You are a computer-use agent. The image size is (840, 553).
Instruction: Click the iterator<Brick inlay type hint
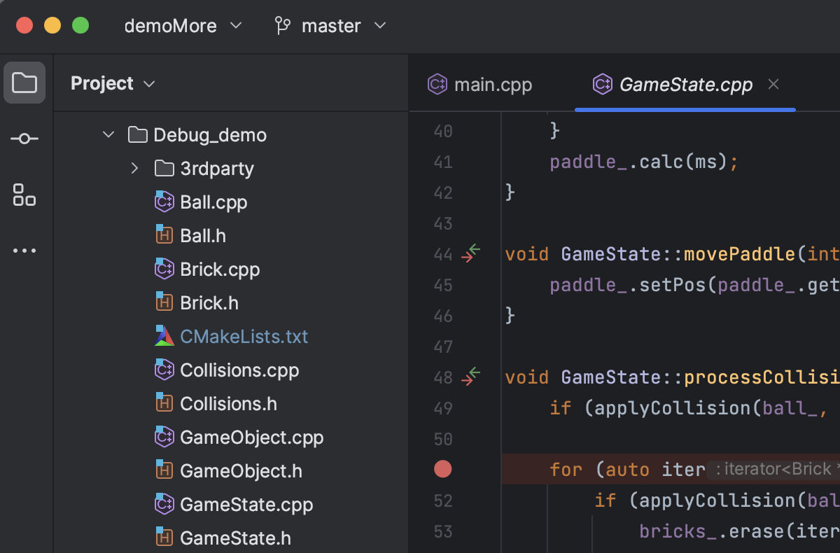point(773,469)
